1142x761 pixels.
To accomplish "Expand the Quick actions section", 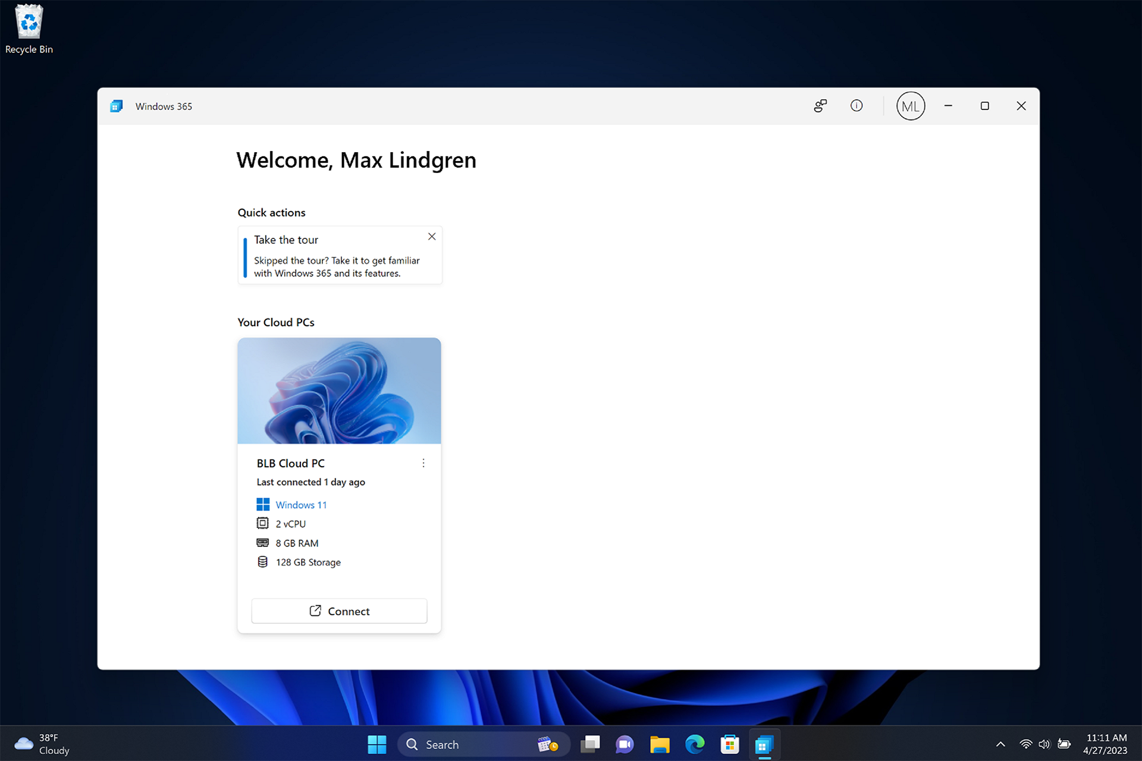I will click(271, 212).
